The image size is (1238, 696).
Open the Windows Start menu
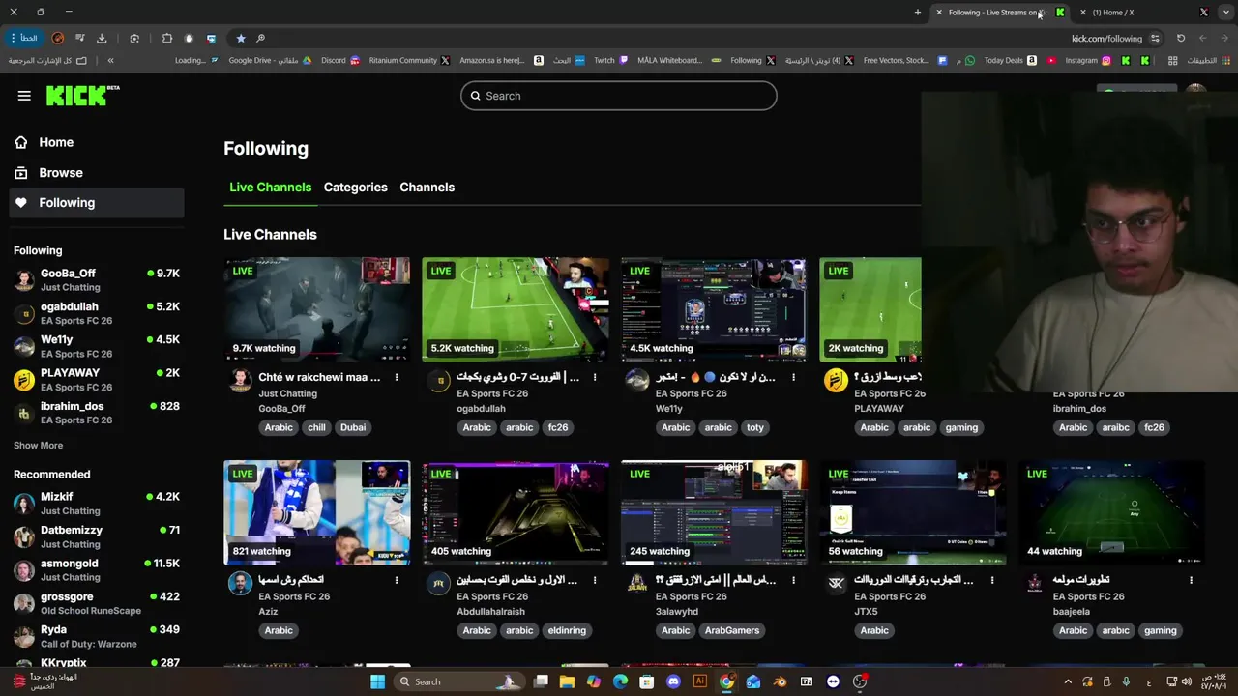click(378, 681)
